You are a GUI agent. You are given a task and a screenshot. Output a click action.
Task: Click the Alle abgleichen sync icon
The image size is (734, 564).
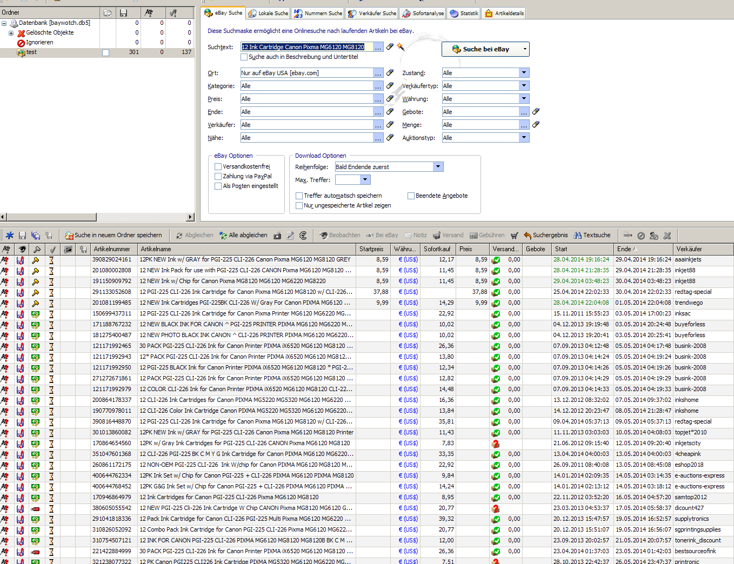(x=223, y=236)
